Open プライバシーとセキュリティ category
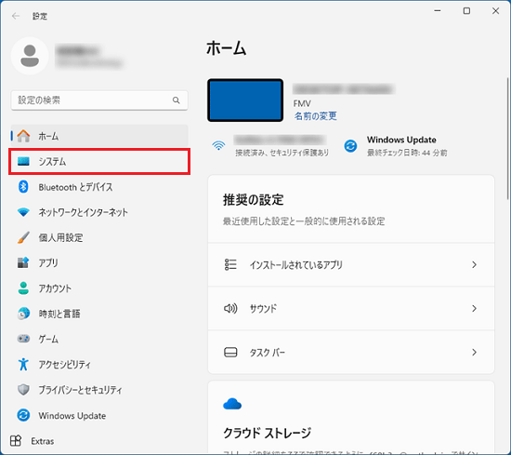Screen dimensions: 511x455 [99, 389]
